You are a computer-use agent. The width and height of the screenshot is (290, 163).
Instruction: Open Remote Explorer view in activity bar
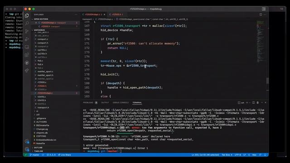27,47
